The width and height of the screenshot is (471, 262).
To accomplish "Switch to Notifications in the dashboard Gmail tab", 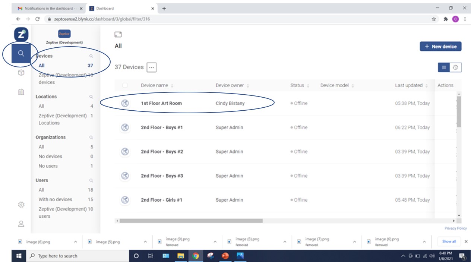I will point(50,8).
